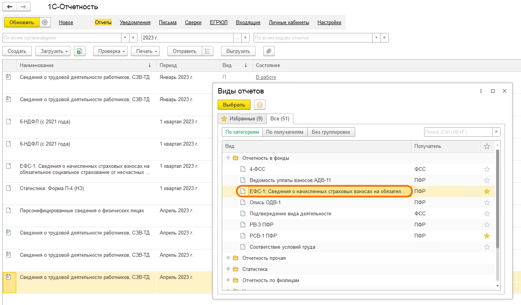The width and height of the screenshot is (521, 305).
Task: Select the По получателям grouping option
Action: [285, 132]
